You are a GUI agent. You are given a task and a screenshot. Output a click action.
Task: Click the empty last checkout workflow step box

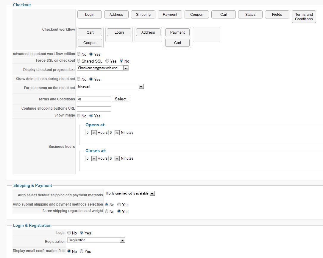tap(206, 35)
